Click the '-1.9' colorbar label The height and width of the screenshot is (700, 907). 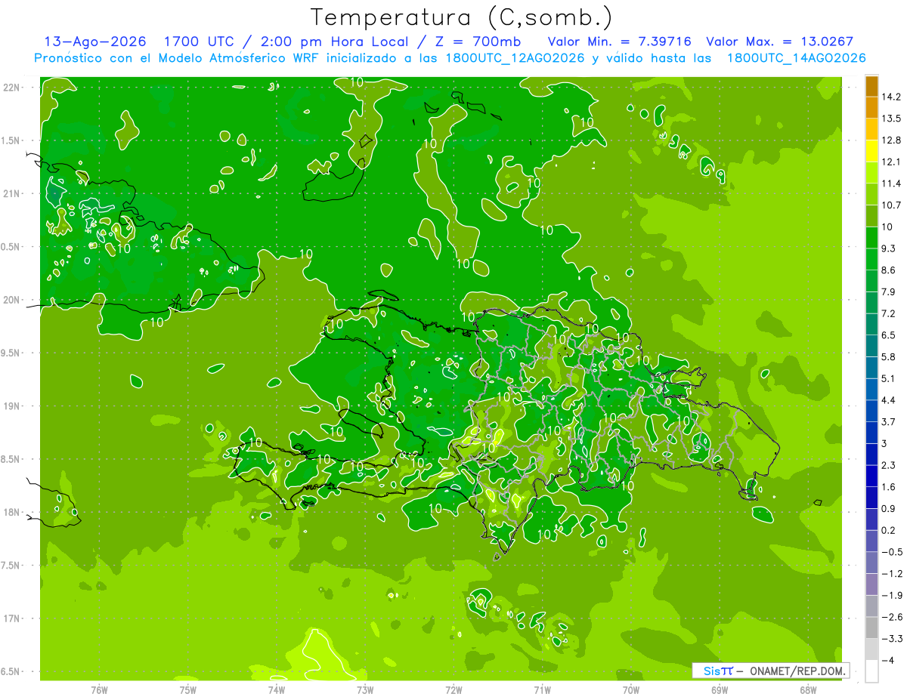(892, 595)
